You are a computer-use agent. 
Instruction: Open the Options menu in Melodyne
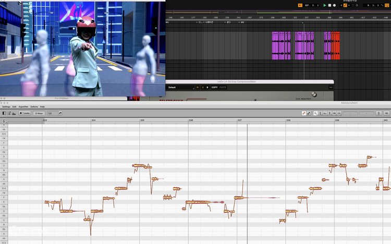coord(34,107)
